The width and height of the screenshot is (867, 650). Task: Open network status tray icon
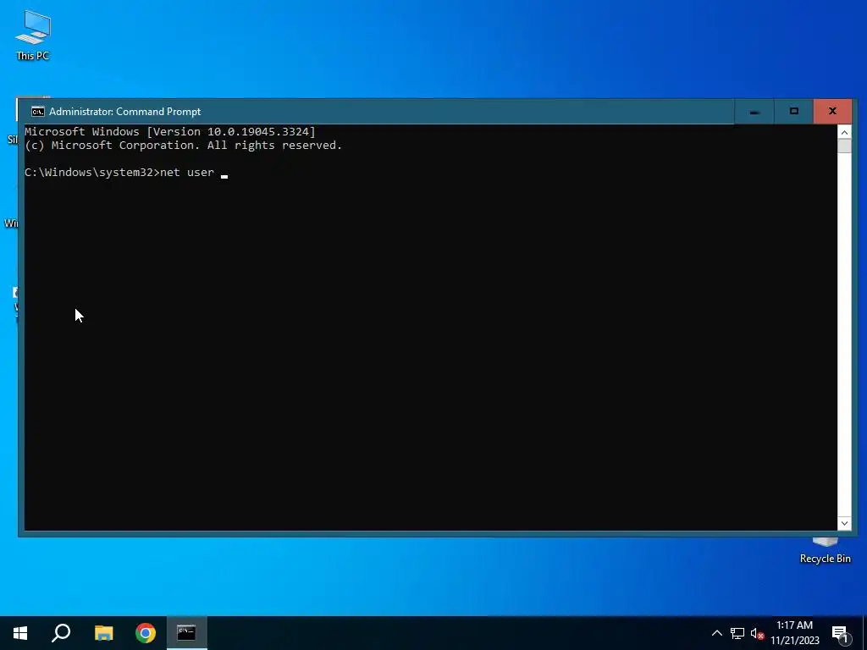pos(737,633)
